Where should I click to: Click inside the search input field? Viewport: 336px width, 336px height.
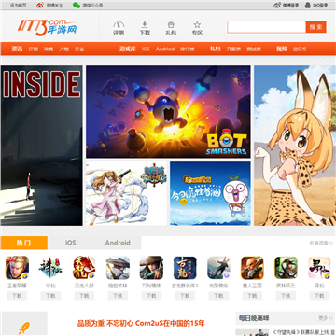(266, 27)
